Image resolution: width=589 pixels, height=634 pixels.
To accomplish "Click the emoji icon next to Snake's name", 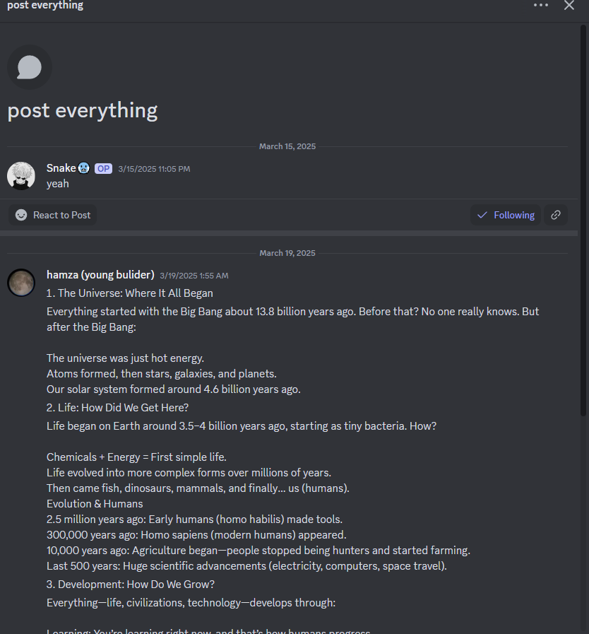I will pos(84,168).
